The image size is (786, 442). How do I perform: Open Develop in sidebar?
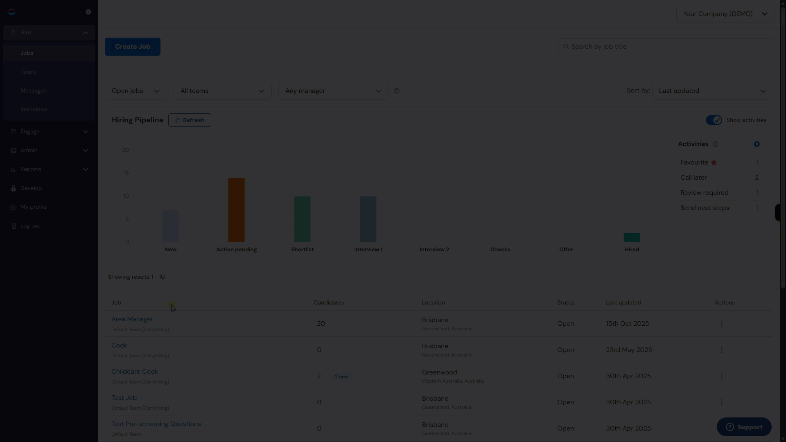coord(49,188)
